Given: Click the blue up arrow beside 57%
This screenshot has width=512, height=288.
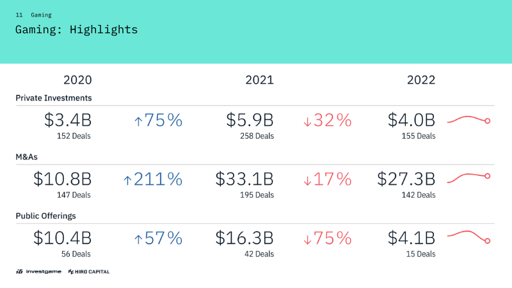Looking at the screenshot, I should pyautogui.click(x=138, y=239).
